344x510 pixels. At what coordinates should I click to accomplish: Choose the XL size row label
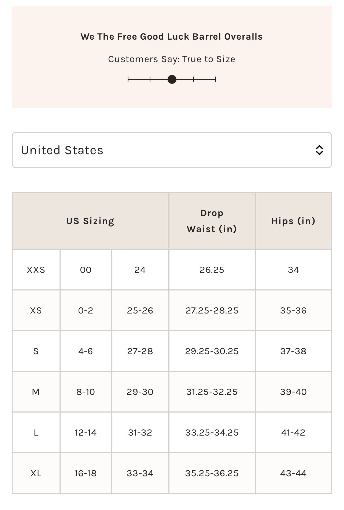[x=36, y=473]
